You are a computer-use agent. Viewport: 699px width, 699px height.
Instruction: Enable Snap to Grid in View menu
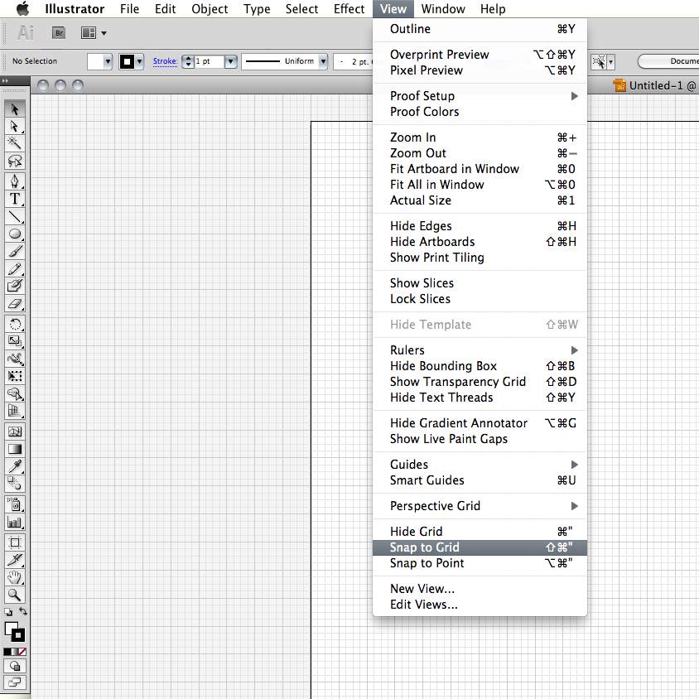480,547
